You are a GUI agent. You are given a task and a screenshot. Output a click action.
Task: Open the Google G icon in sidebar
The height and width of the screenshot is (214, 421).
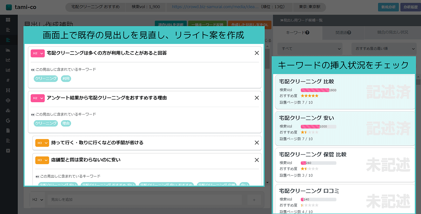(8, 121)
